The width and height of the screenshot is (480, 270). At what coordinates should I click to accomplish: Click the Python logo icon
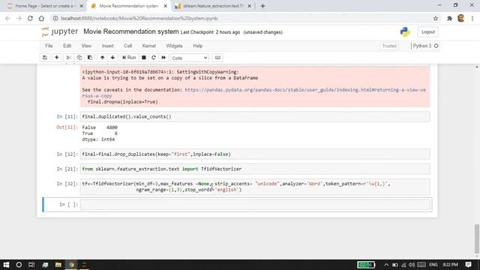(x=405, y=31)
